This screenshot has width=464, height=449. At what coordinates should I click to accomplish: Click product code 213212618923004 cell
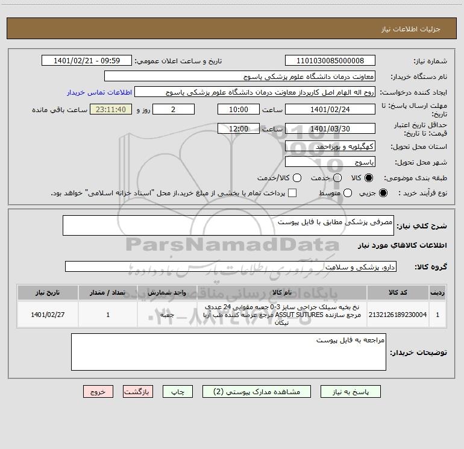point(398,315)
